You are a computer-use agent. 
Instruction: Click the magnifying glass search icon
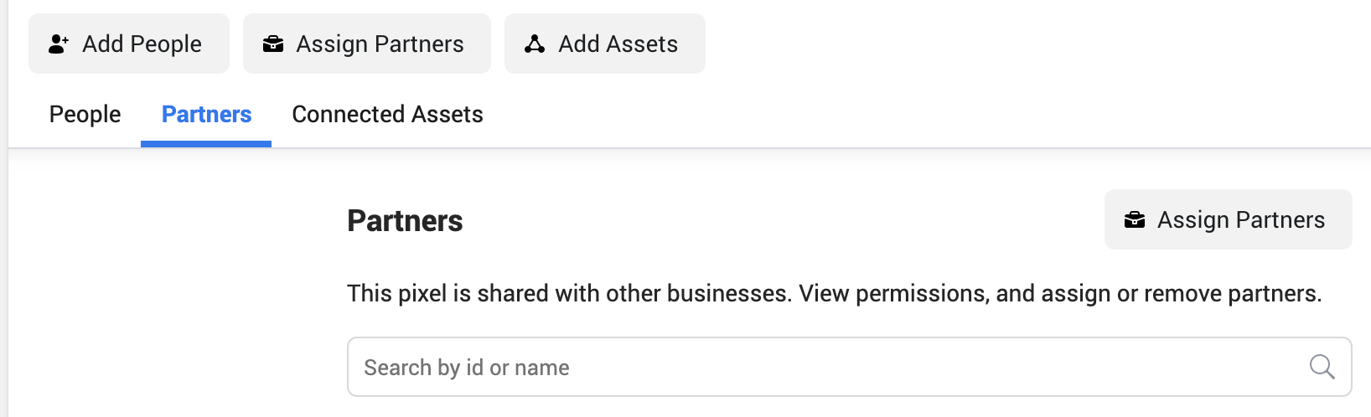(x=1322, y=367)
